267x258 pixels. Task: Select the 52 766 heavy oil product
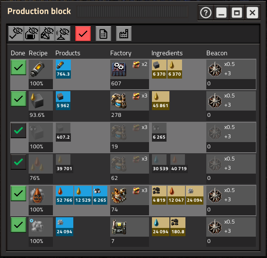[x=65, y=195]
